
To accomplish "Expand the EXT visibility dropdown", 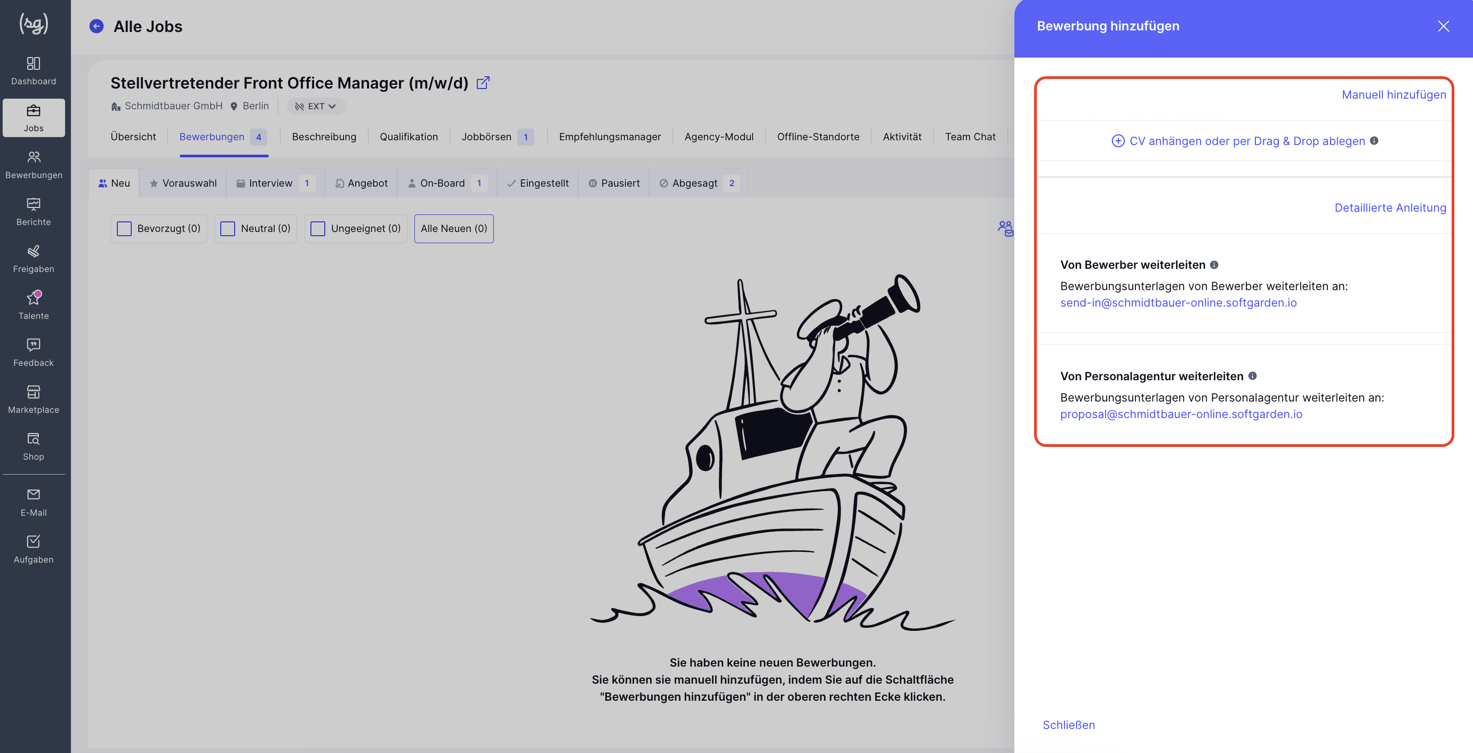I will pyautogui.click(x=316, y=106).
